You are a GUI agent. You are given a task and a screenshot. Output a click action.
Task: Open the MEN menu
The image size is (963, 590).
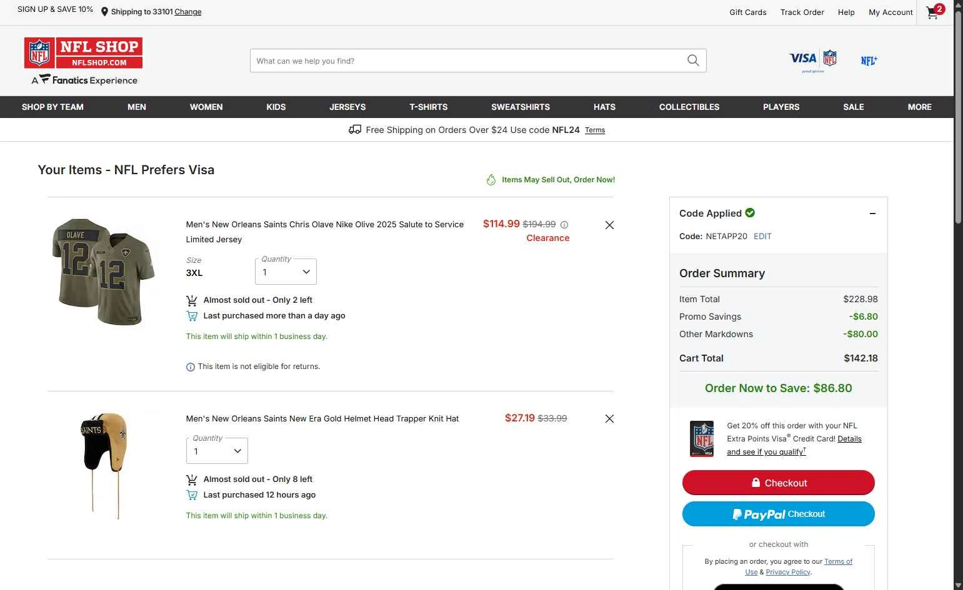(x=137, y=107)
